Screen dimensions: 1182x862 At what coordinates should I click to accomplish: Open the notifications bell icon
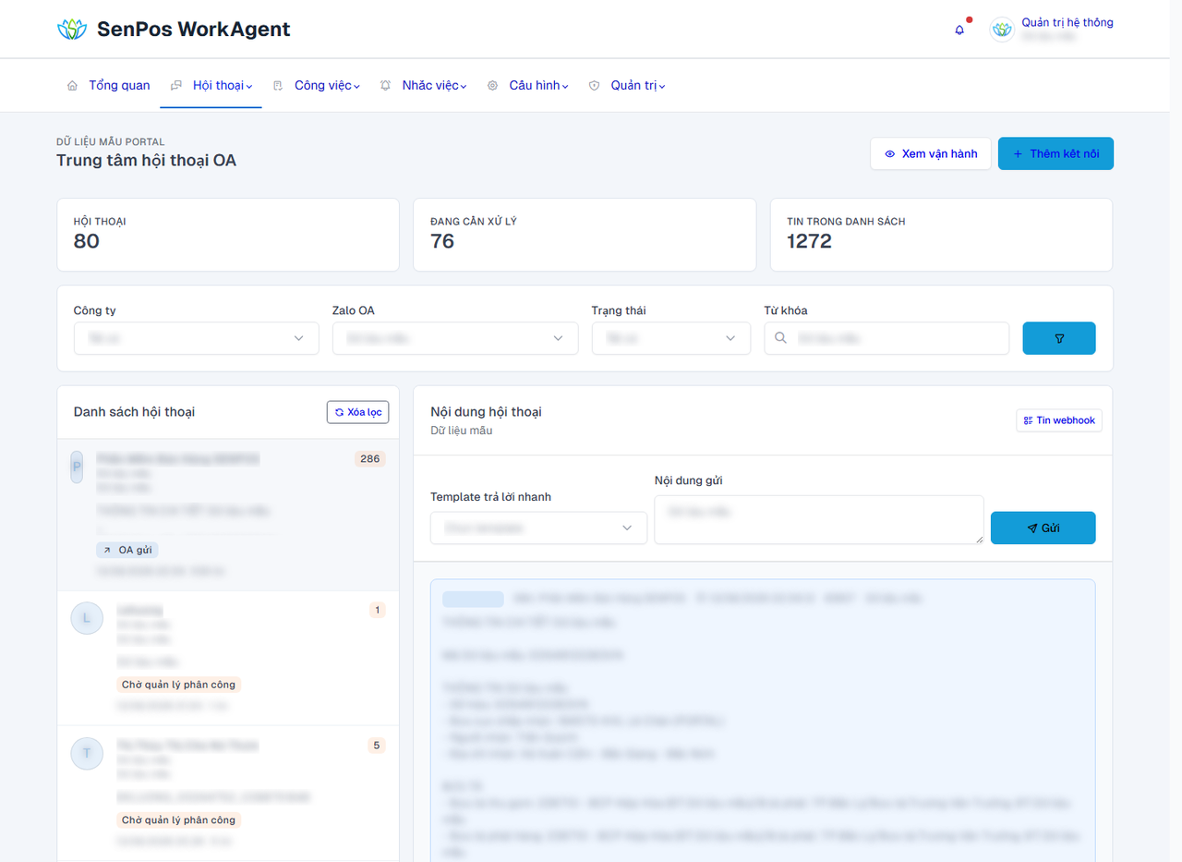click(959, 30)
